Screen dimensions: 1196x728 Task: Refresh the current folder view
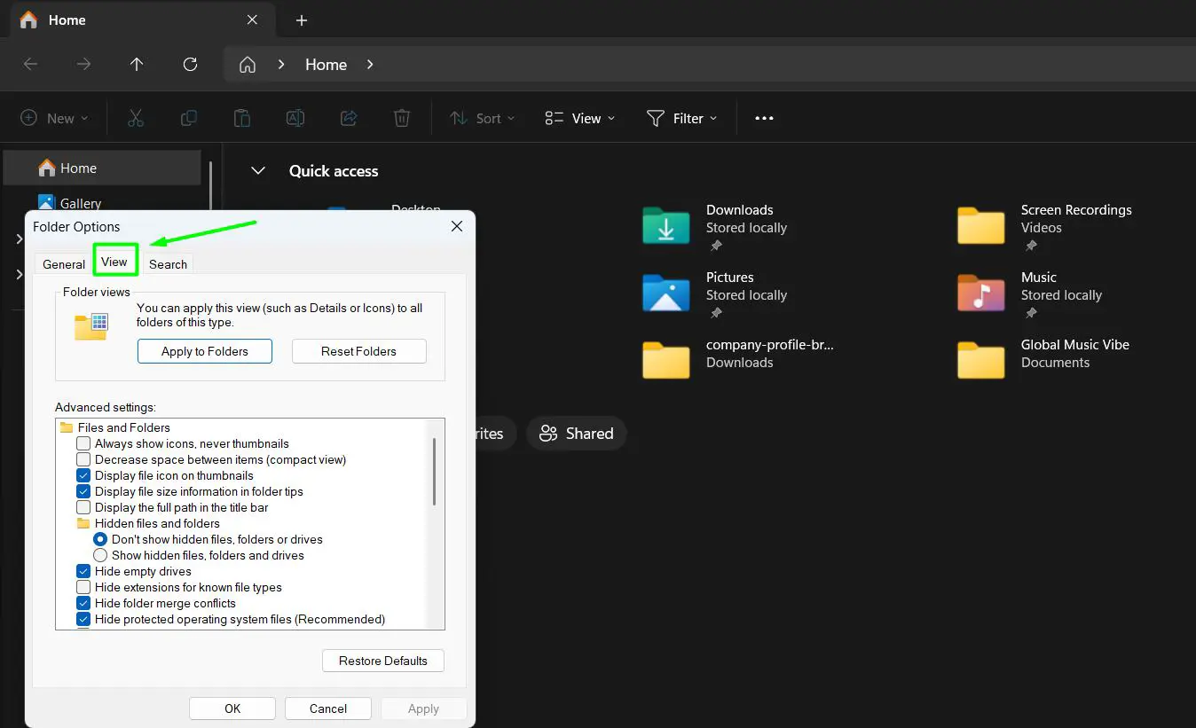tap(190, 64)
